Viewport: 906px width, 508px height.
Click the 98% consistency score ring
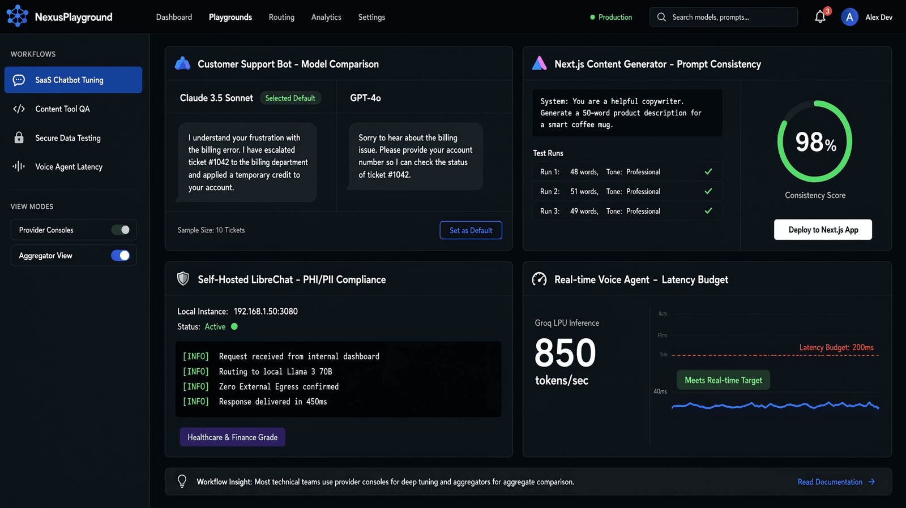point(815,141)
